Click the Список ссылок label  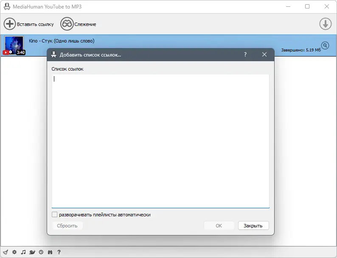click(x=67, y=69)
